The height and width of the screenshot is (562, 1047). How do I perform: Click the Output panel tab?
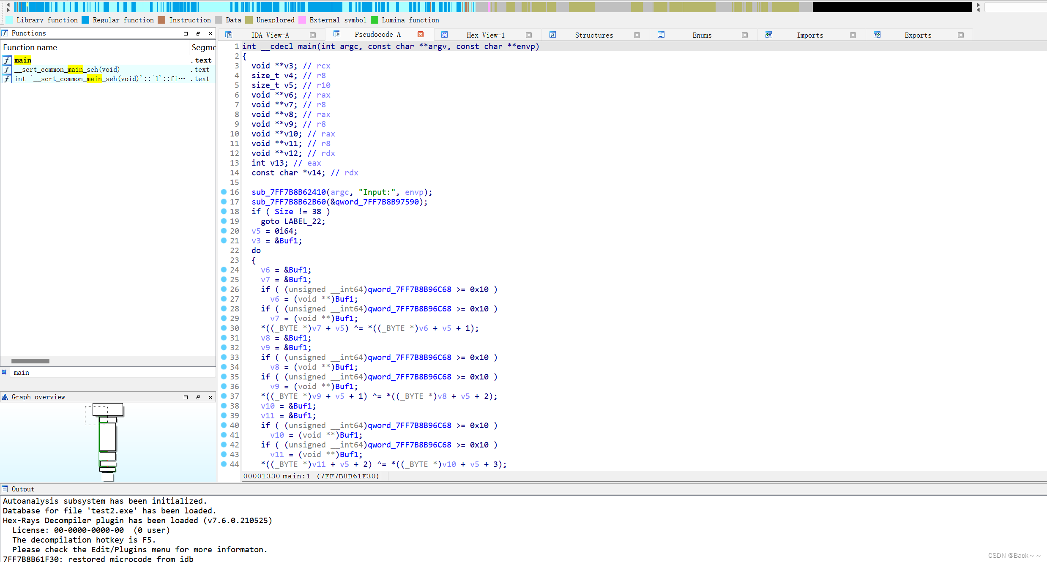tap(23, 488)
